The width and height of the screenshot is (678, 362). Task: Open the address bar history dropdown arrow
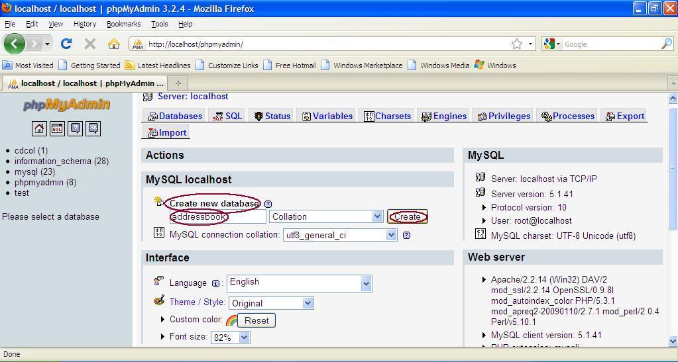(531, 44)
